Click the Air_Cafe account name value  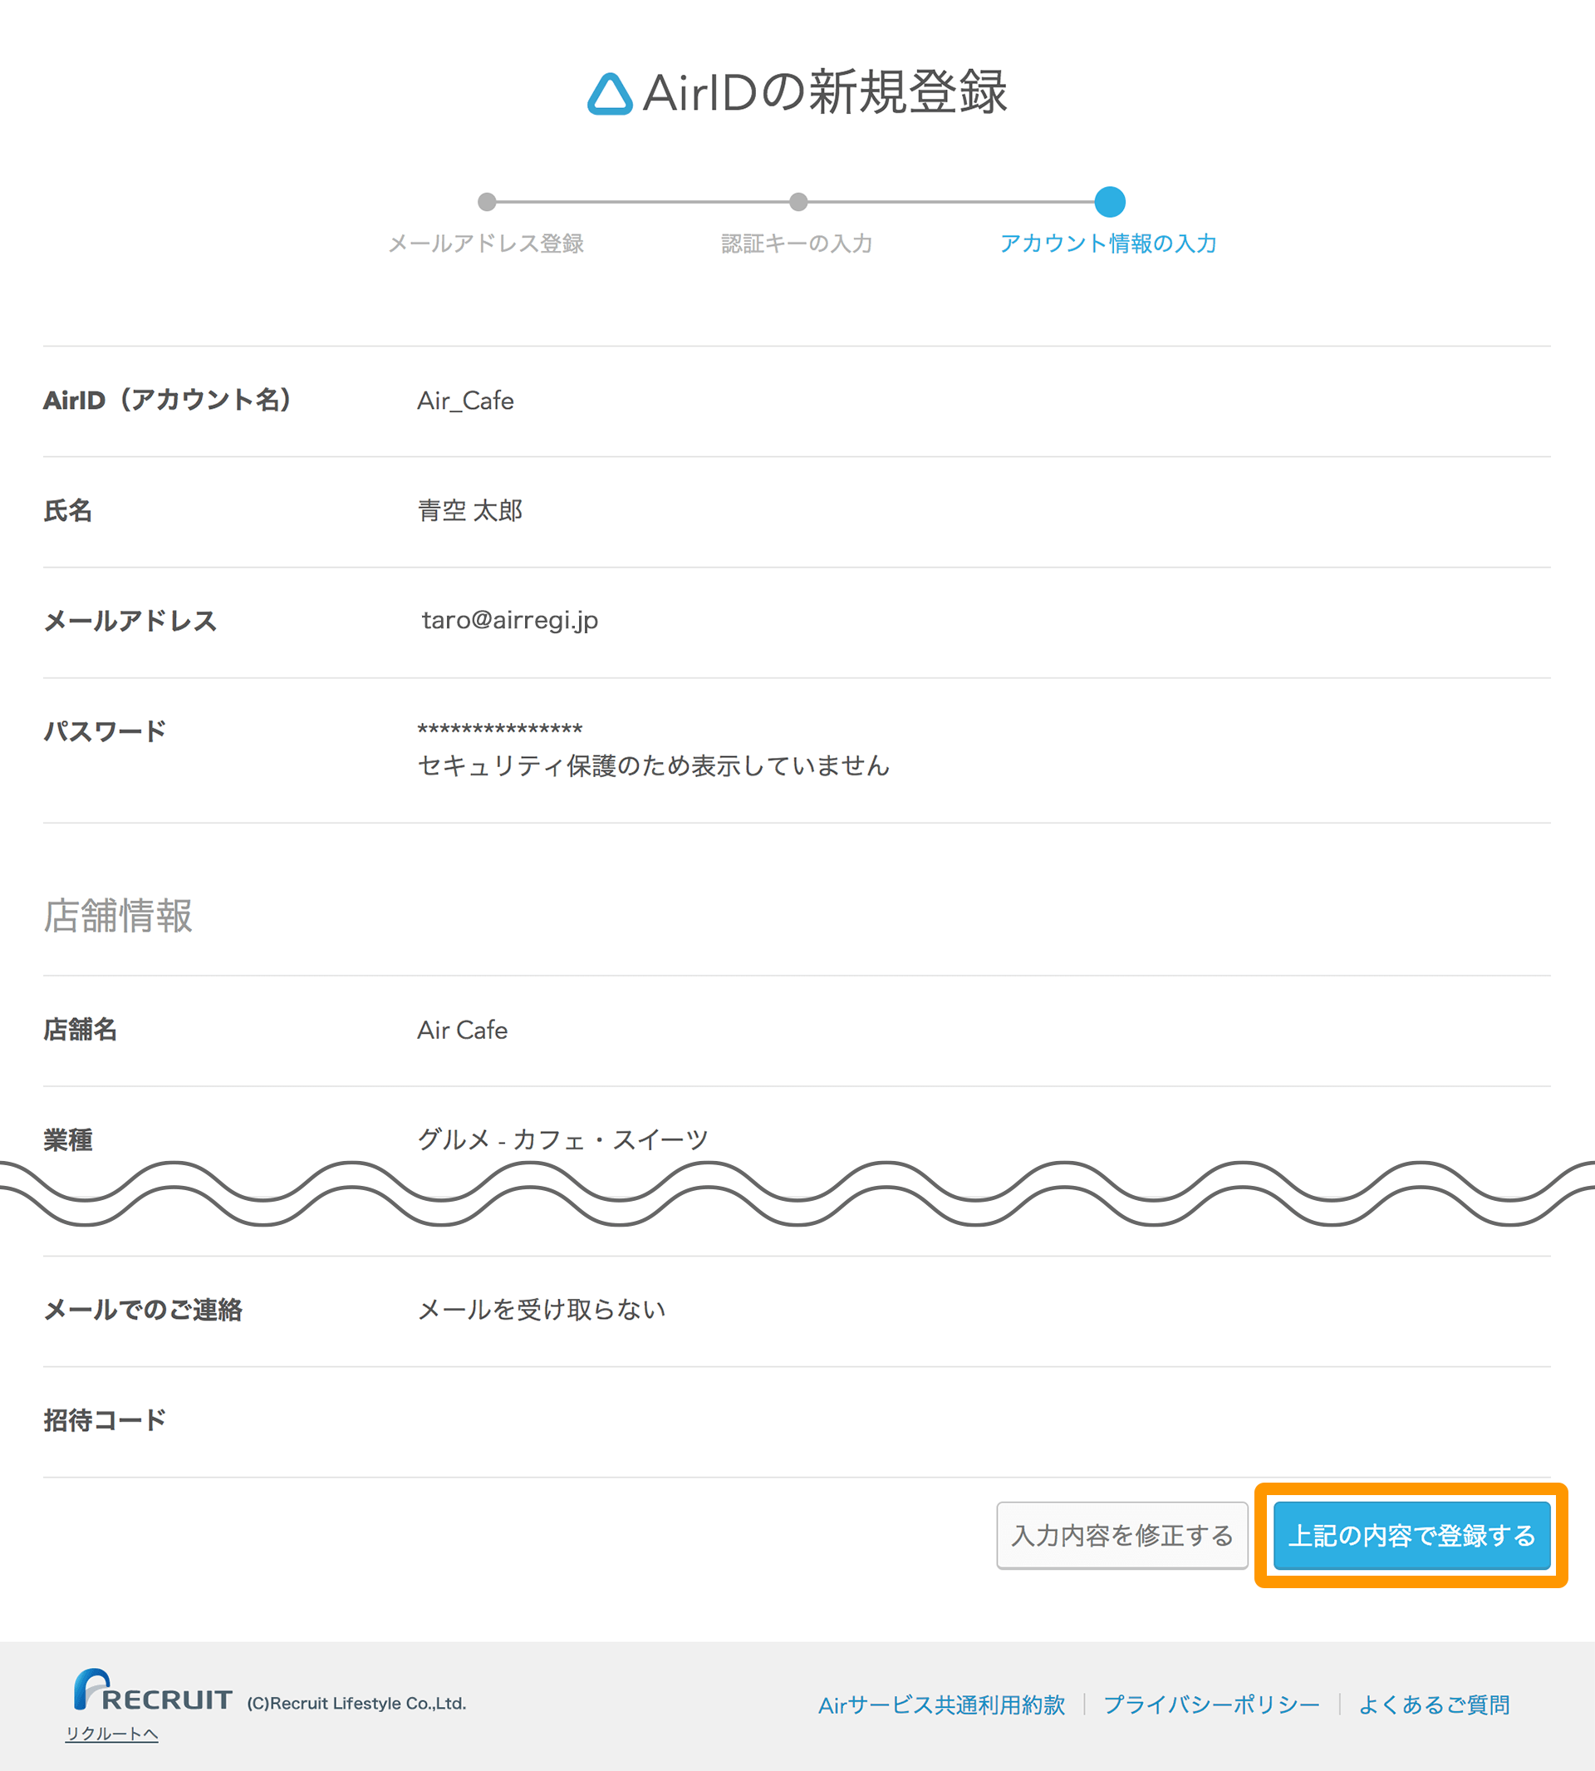pos(465,401)
